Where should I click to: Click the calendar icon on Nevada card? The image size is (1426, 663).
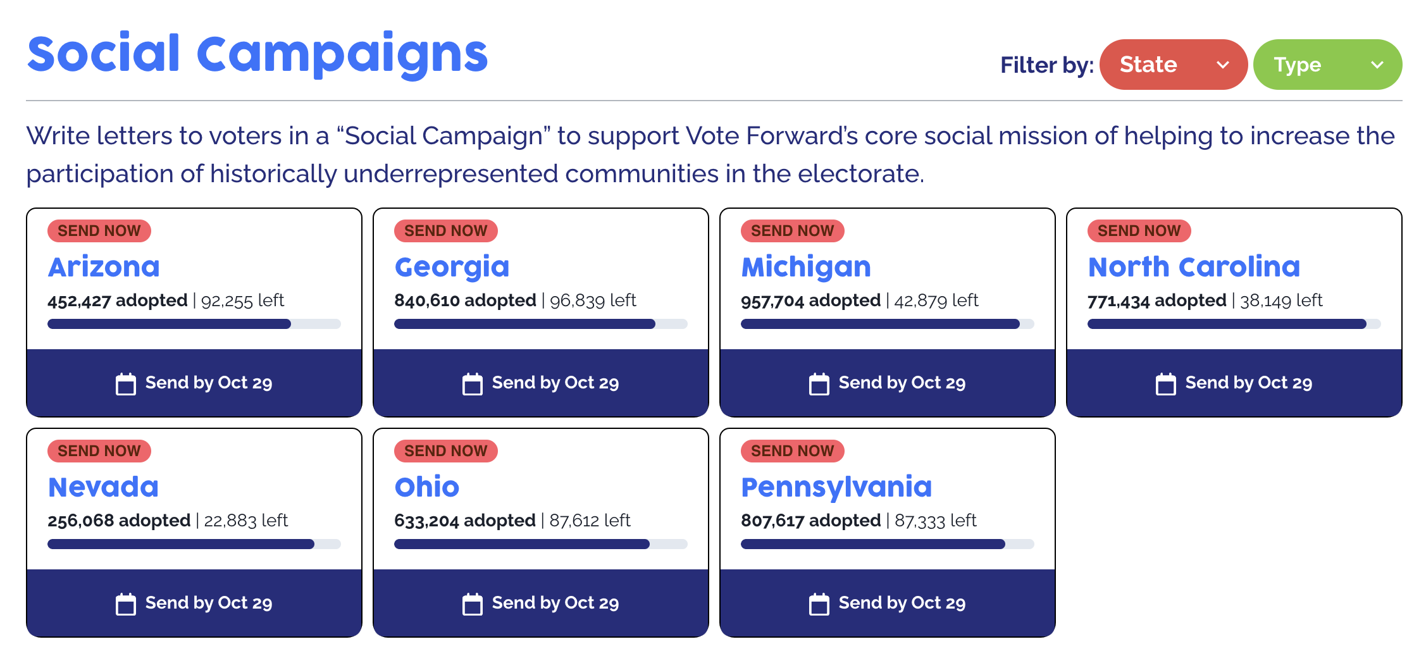tap(126, 604)
